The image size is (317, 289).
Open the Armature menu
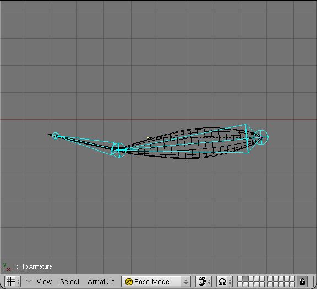coord(101,281)
